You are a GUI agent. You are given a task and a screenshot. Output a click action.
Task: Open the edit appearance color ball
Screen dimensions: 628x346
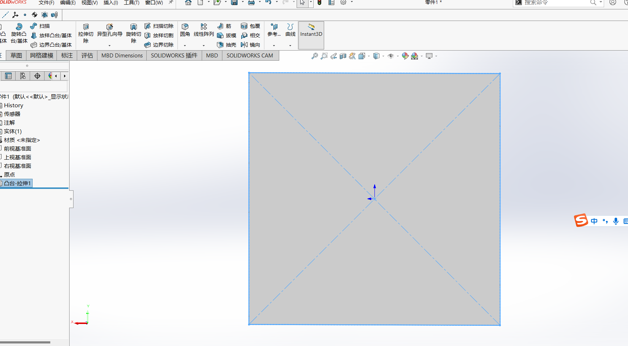pos(405,56)
